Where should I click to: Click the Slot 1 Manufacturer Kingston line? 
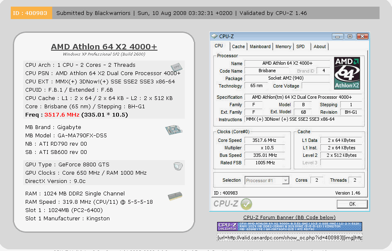coord(68,219)
